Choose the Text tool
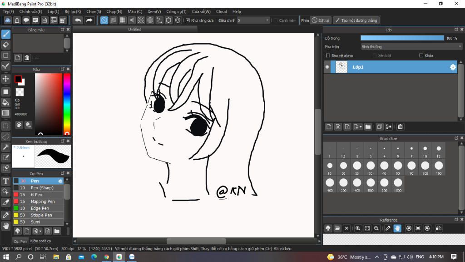The image size is (465, 262). [6, 181]
